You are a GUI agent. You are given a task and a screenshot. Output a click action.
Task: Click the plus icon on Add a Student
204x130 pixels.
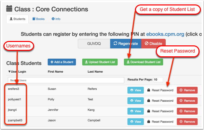[52, 62]
